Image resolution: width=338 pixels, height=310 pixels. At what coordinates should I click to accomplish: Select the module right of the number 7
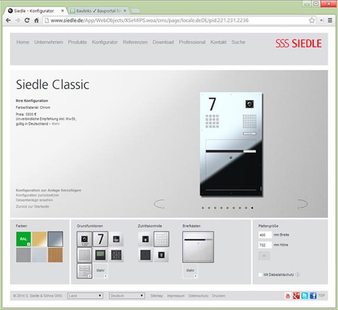point(116,239)
